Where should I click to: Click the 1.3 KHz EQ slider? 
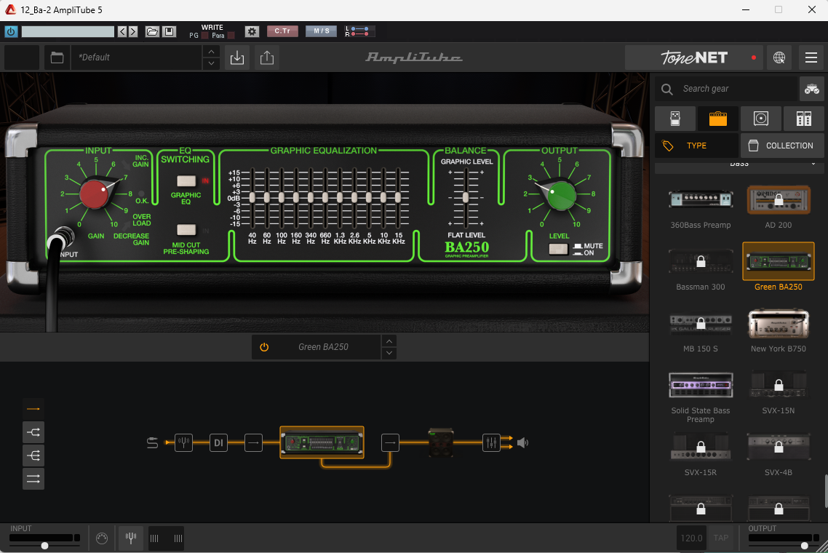pyautogui.click(x=340, y=197)
